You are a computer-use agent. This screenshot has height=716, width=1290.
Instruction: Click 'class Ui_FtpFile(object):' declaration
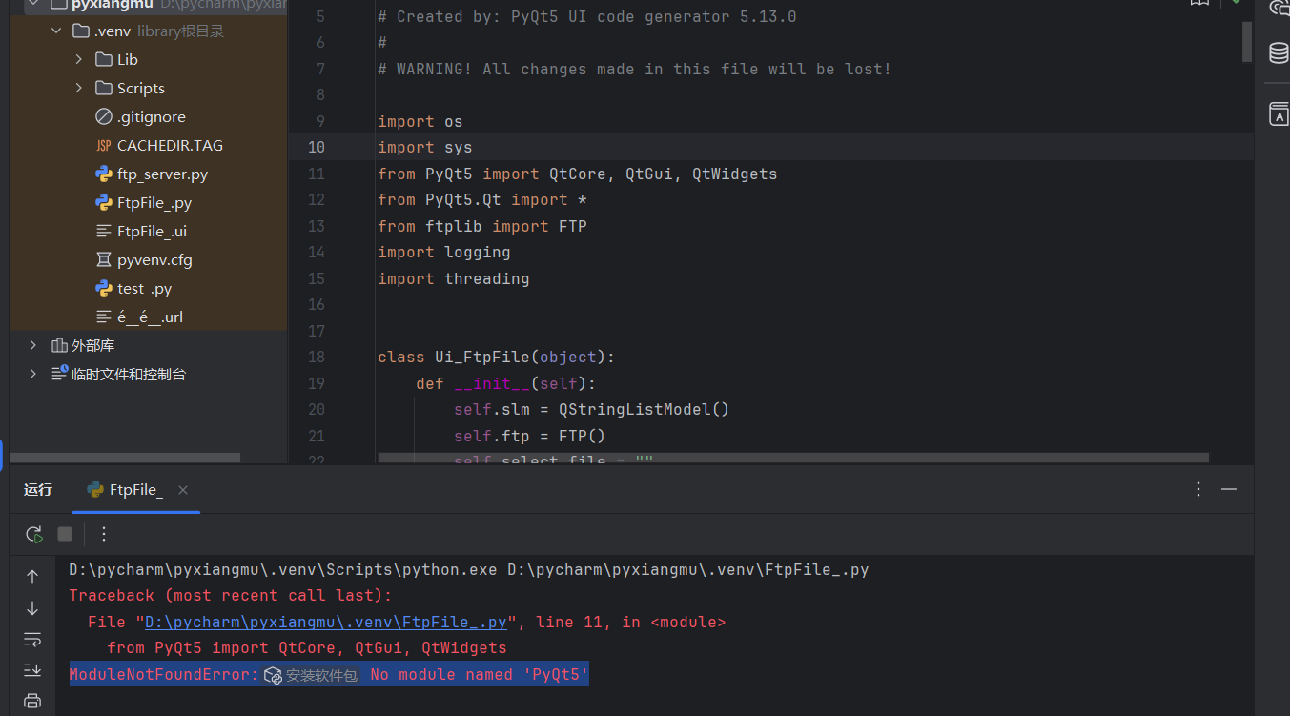coord(496,357)
